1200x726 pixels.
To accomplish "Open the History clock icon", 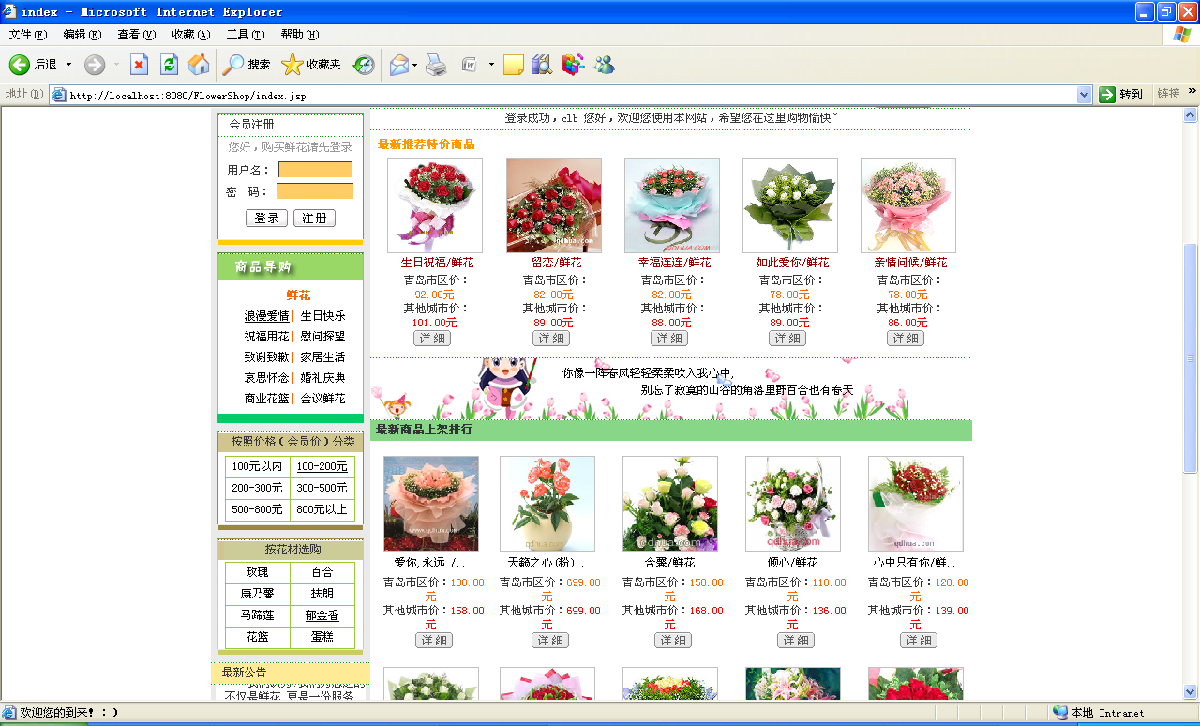I will click(x=364, y=65).
